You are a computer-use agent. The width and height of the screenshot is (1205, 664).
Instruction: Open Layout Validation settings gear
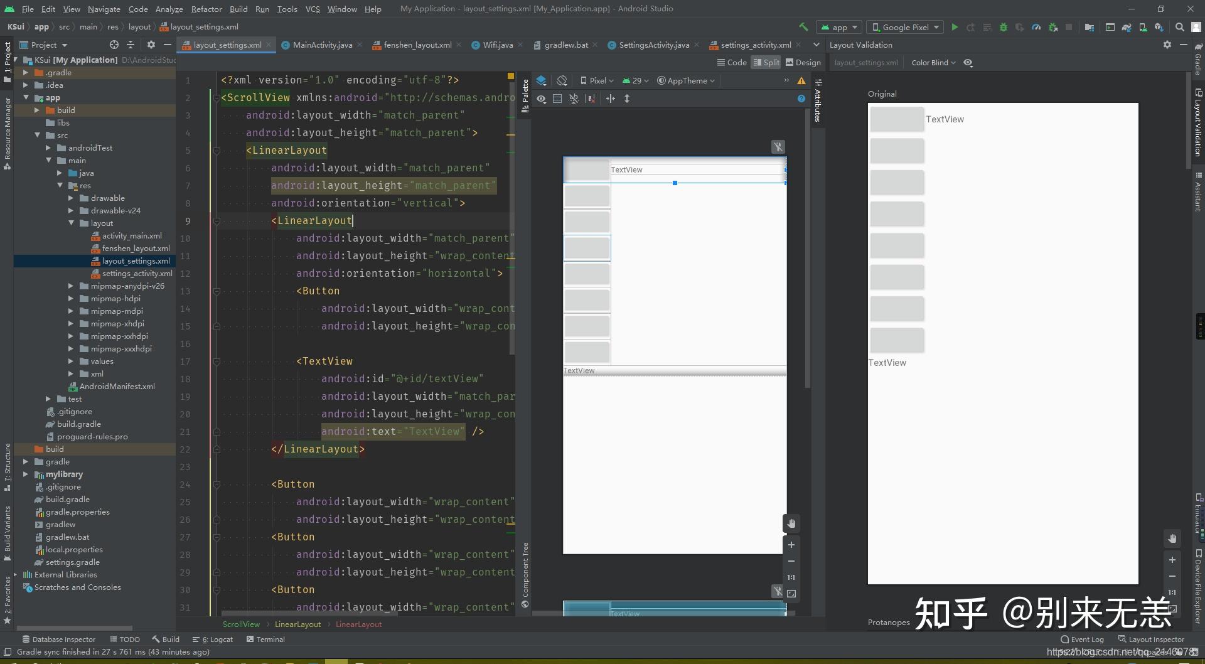[x=1167, y=45]
